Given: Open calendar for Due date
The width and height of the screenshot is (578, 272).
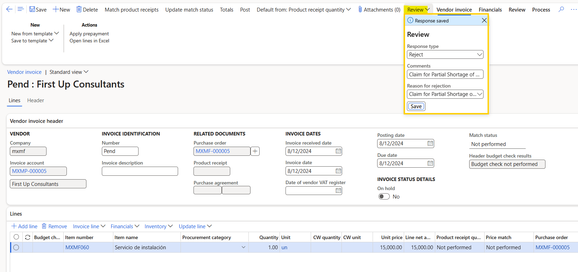Looking at the screenshot, I should coord(430,163).
